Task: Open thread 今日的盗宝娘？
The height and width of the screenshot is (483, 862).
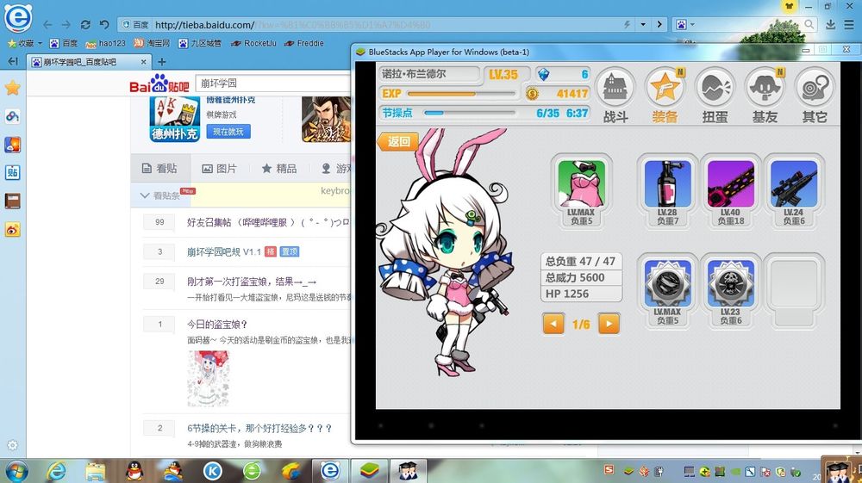Action: point(217,325)
